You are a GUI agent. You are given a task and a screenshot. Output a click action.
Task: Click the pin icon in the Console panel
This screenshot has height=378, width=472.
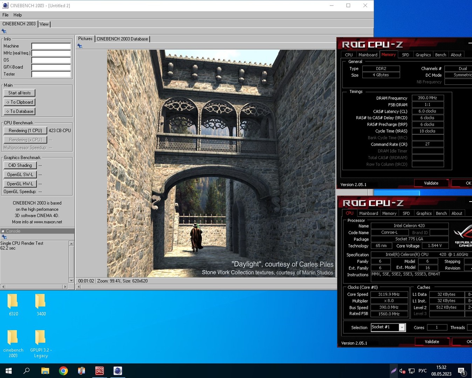[4, 237]
